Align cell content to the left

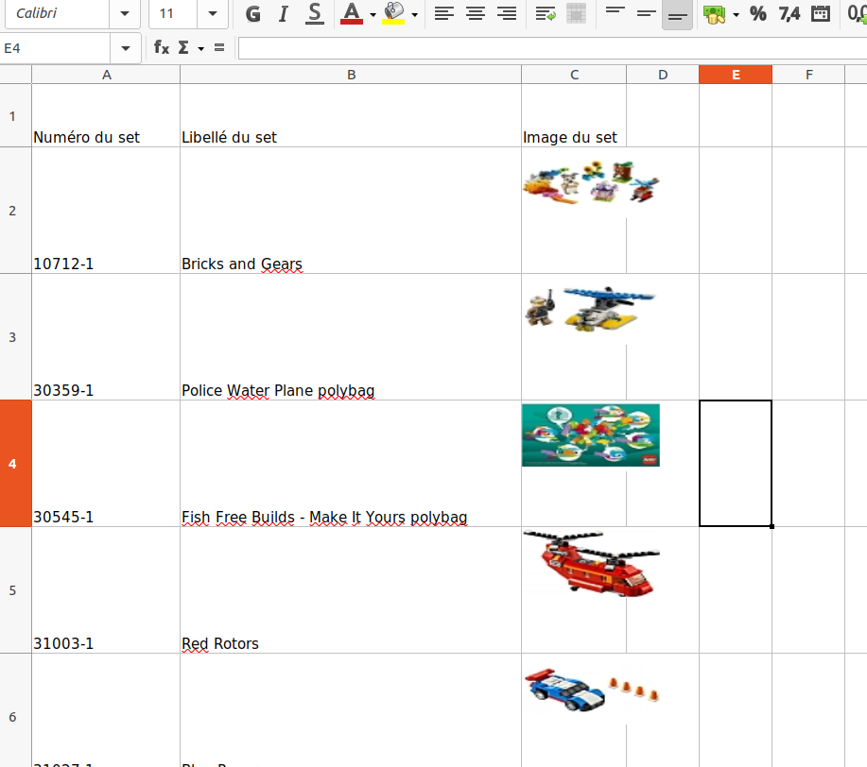[x=444, y=14]
